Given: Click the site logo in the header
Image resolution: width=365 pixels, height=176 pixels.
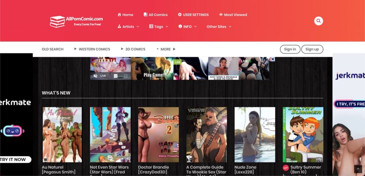Looking at the screenshot, I should pyautogui.click(x=76, y=21).
